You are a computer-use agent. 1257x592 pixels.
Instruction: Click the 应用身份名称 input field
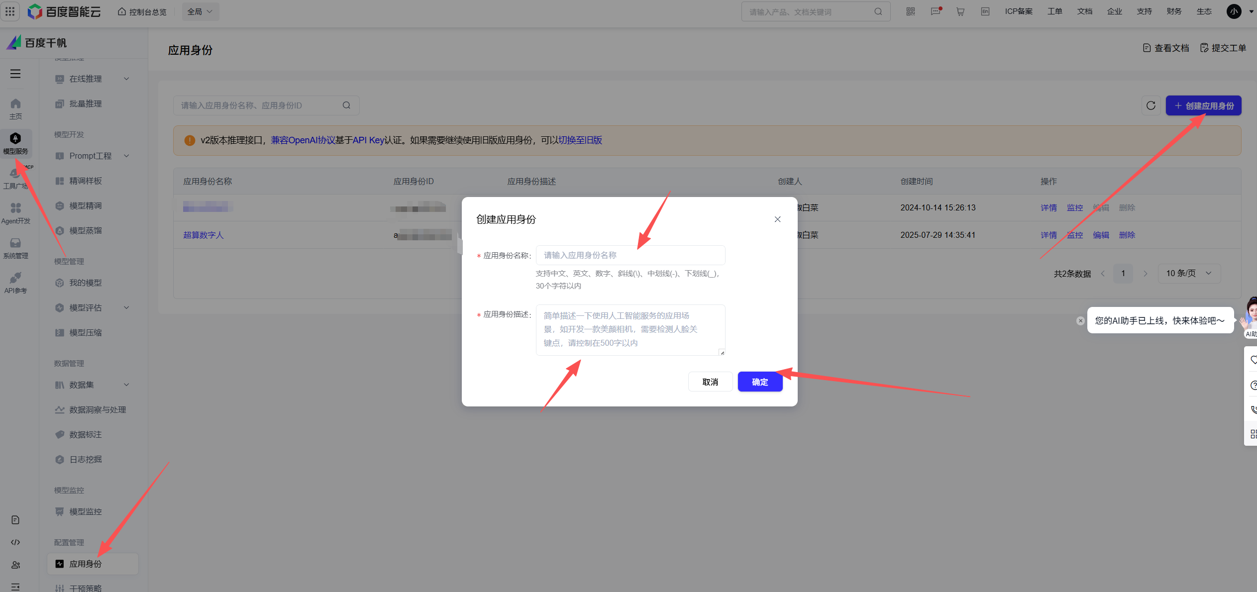[x=630, y=255]
